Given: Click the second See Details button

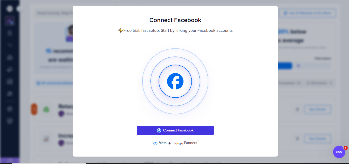Looking at the screenshot, I should pos(318,139).
